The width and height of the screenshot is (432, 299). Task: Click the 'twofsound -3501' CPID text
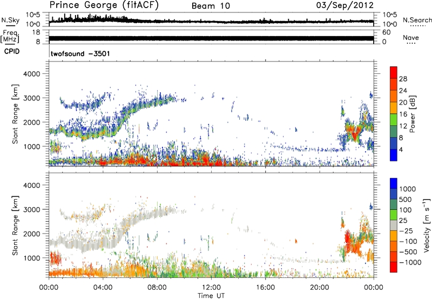pos(80,53)
